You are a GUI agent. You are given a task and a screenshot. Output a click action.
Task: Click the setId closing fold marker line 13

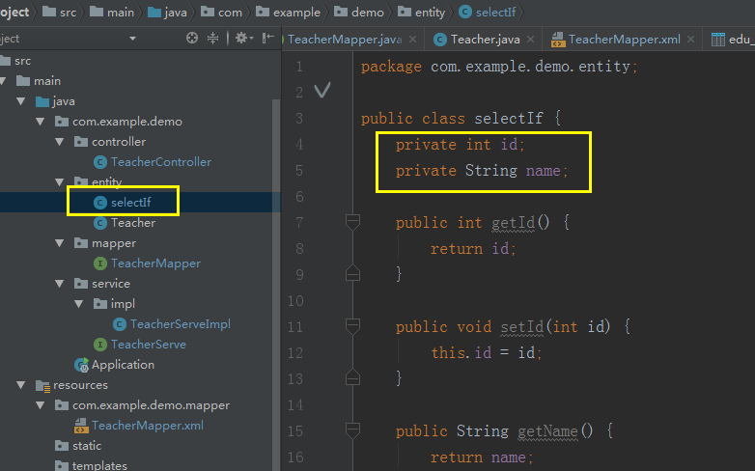(352, 377)
